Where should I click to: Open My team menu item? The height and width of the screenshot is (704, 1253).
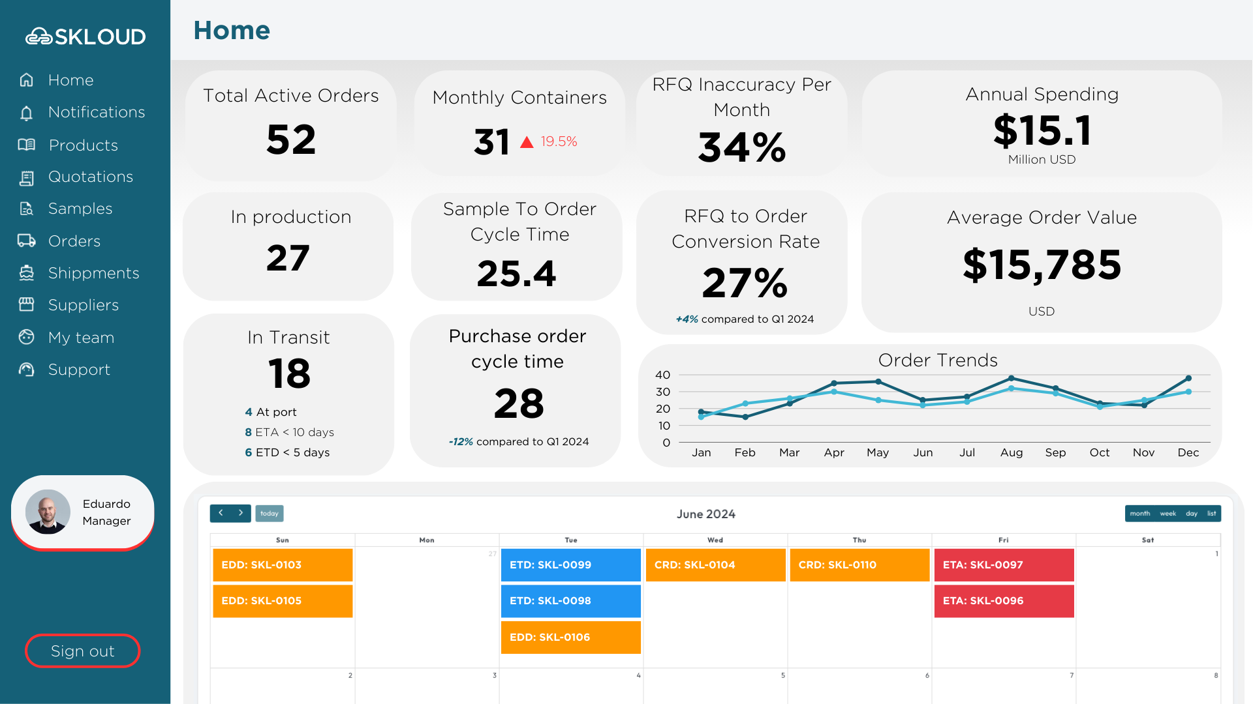pyautogui.click(x=81, y=338)
